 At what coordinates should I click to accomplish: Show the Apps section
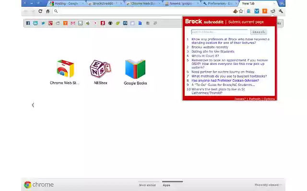[166, 185]
